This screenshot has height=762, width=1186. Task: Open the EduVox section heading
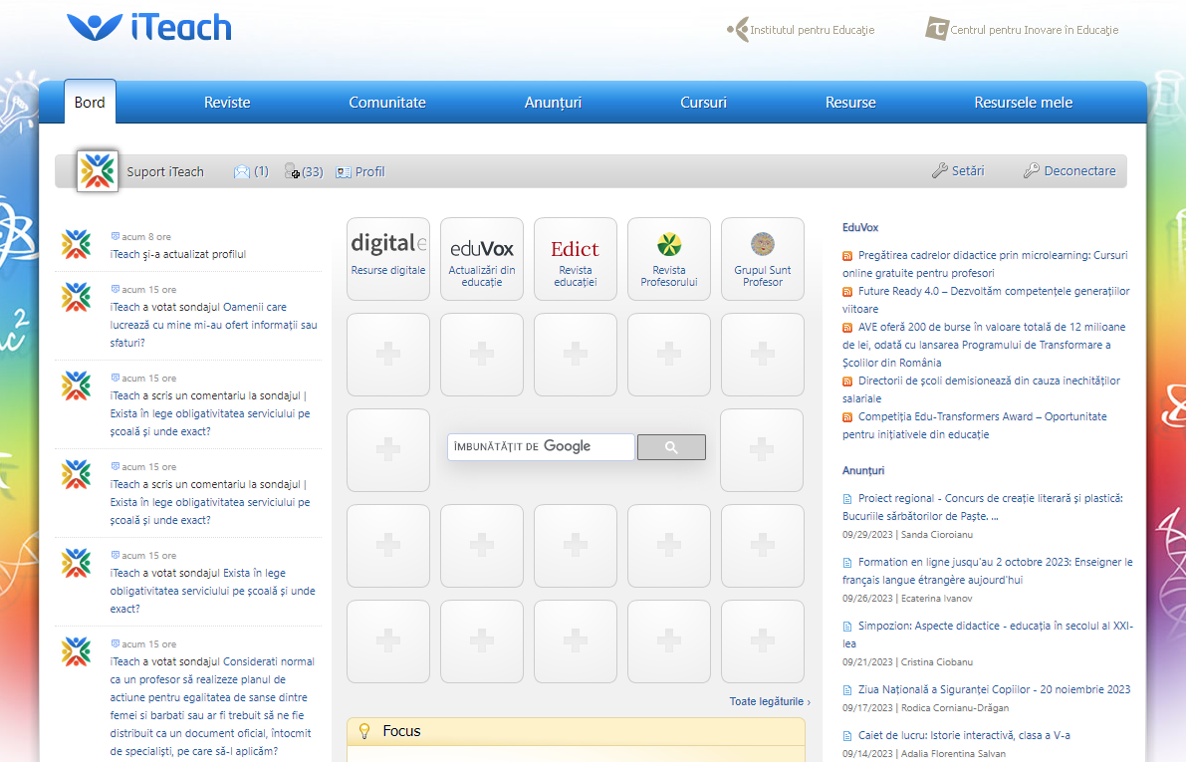point(860,227)
